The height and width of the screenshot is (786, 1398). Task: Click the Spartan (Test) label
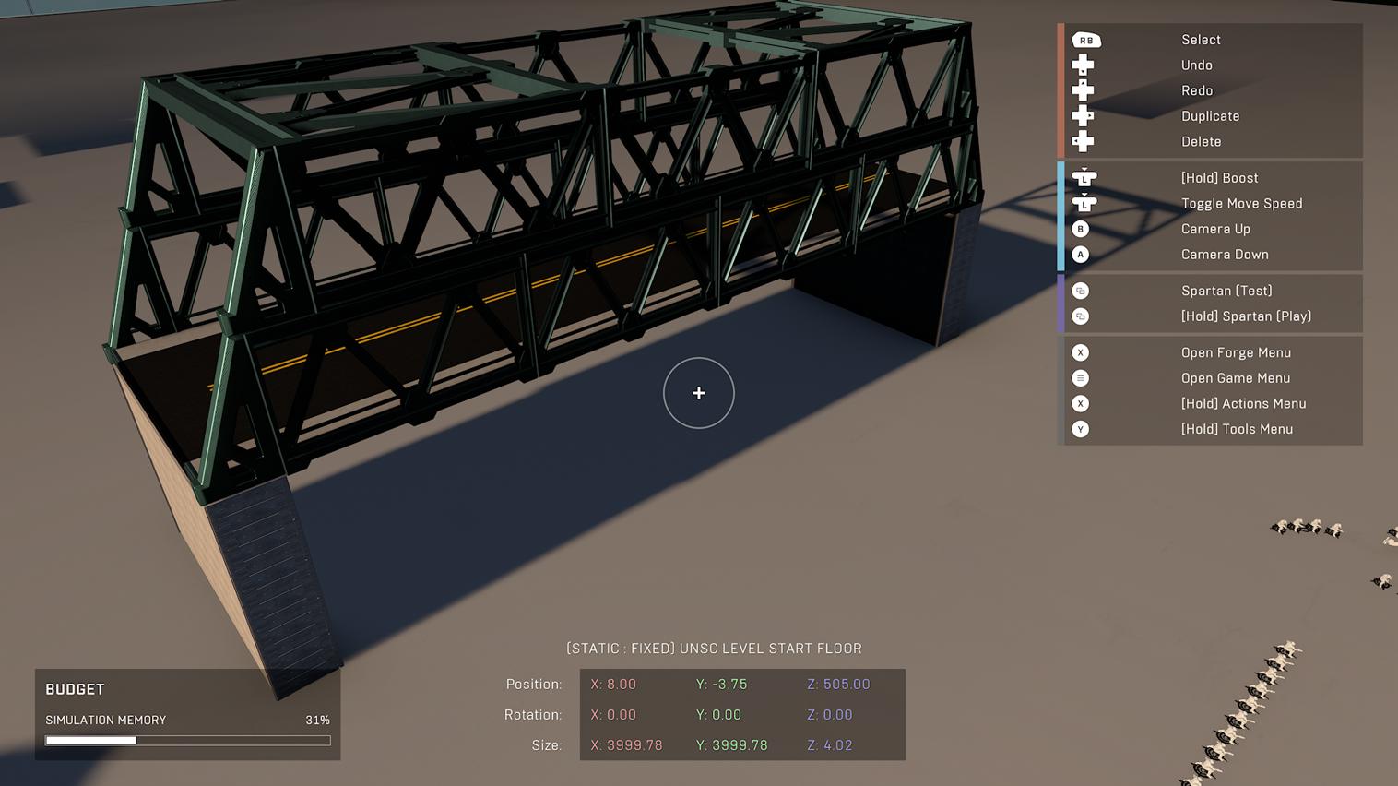[1226, 291]
